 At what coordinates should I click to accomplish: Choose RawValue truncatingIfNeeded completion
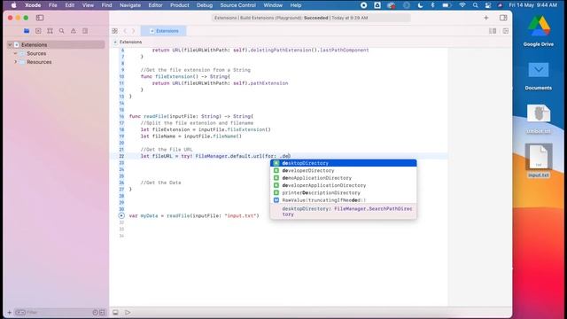coord(344,200)
